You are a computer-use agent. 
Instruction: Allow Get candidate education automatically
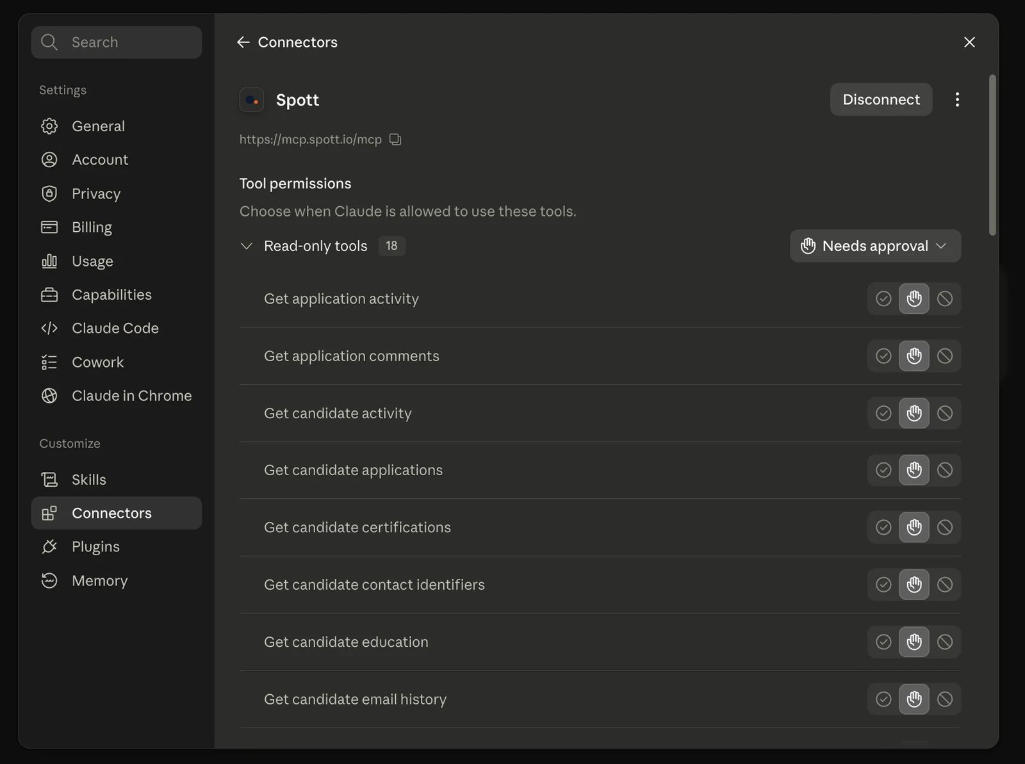point(883,642)
